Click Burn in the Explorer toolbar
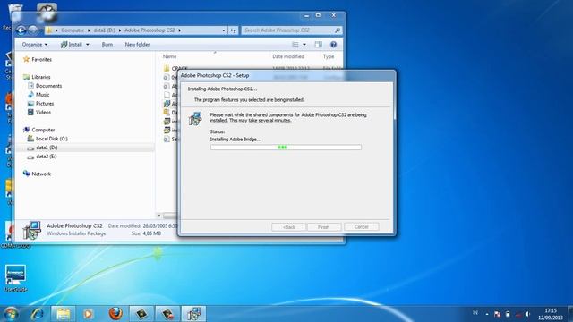This screenshot has width=573, height=322. [107, 45]
